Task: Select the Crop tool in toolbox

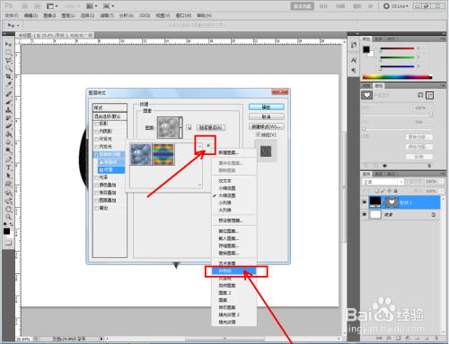Action: pyautogui.click(x=8, y=76)
